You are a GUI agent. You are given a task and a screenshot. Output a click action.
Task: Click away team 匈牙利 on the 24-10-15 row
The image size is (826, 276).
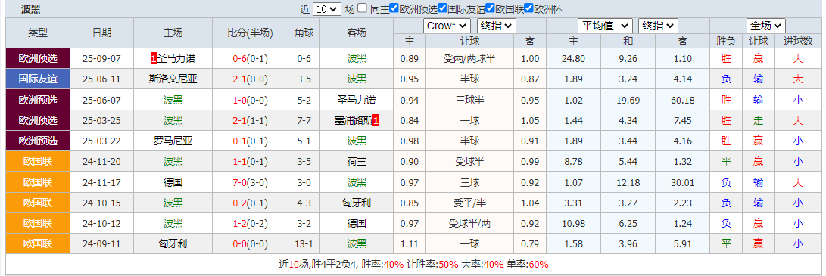(357, 203)
